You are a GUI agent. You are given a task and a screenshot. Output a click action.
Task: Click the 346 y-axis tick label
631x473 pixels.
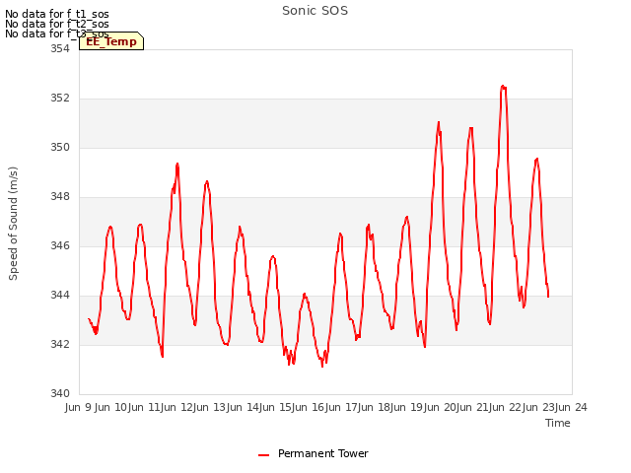click(x=59, y=245)
